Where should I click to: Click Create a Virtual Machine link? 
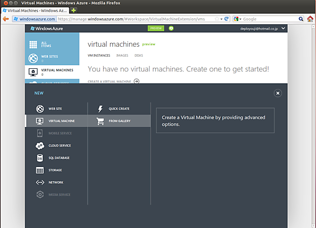point(110,81)
